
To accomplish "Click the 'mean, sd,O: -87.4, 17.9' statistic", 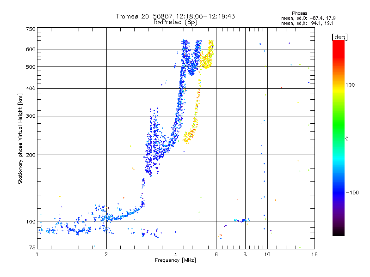I will tap(308, 18).
